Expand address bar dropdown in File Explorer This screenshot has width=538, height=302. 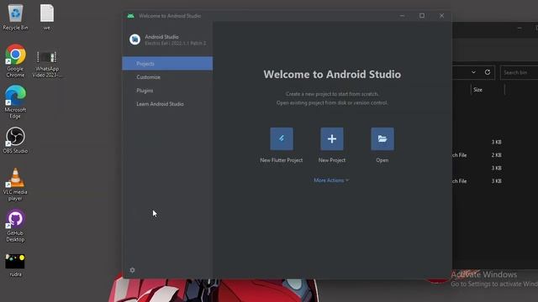tap(473, 72)
